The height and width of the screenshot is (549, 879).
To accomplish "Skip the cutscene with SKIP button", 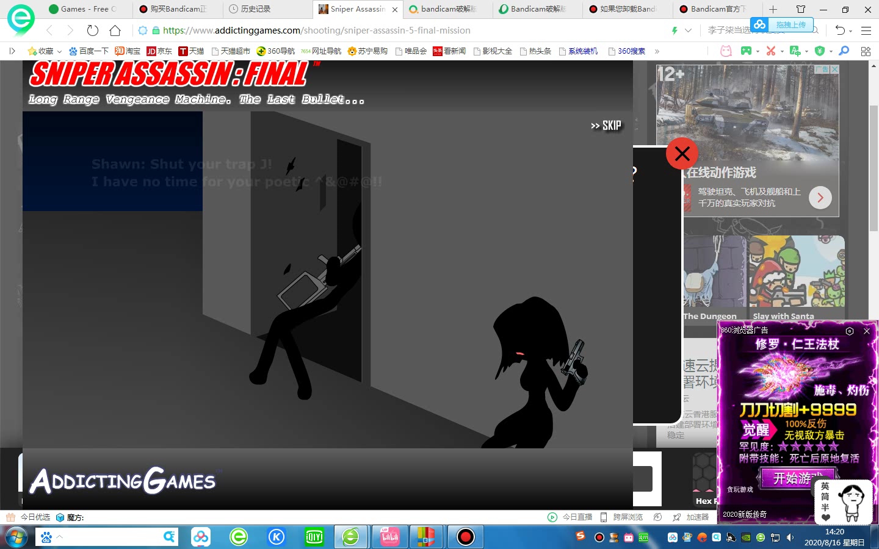I will point(606,126).
